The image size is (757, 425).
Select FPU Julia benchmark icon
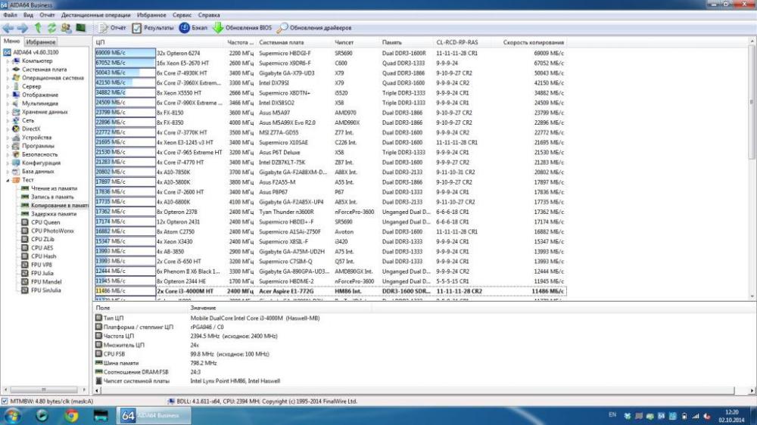tap(25, 274)
